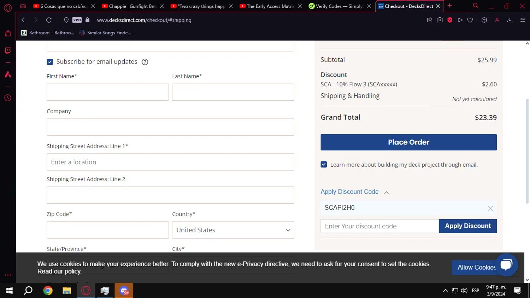Toggle Subscribe for email updates checkbox
This screenshot has width=530, height=298.
coord(50,62)
